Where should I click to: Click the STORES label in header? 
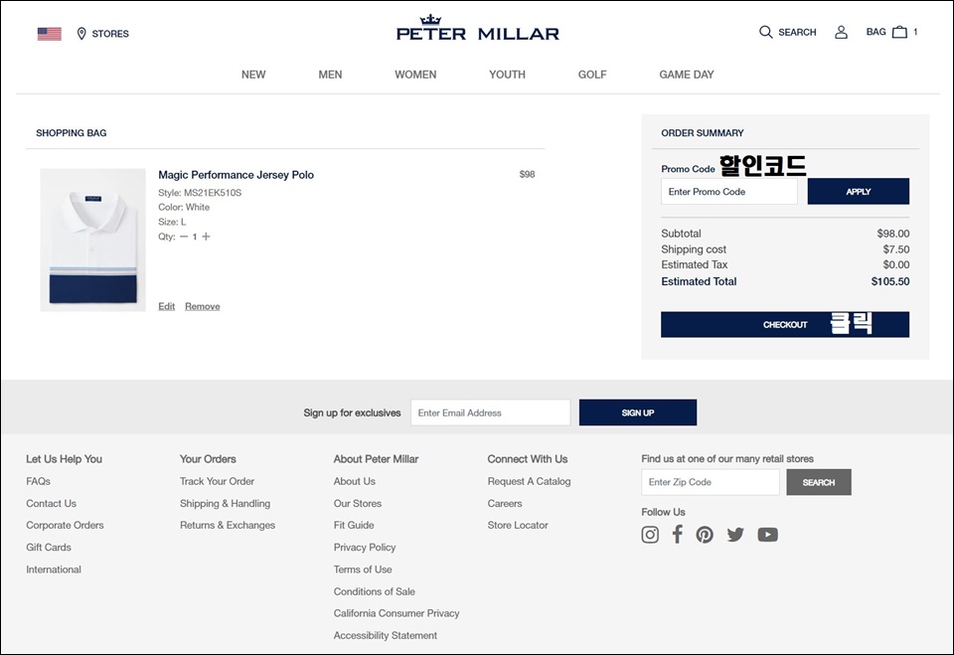pyautogui.click(x=110, y=34)
